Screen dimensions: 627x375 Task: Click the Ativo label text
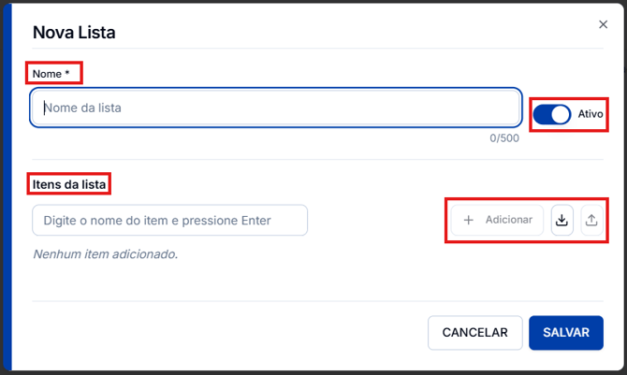click(591, 114)
